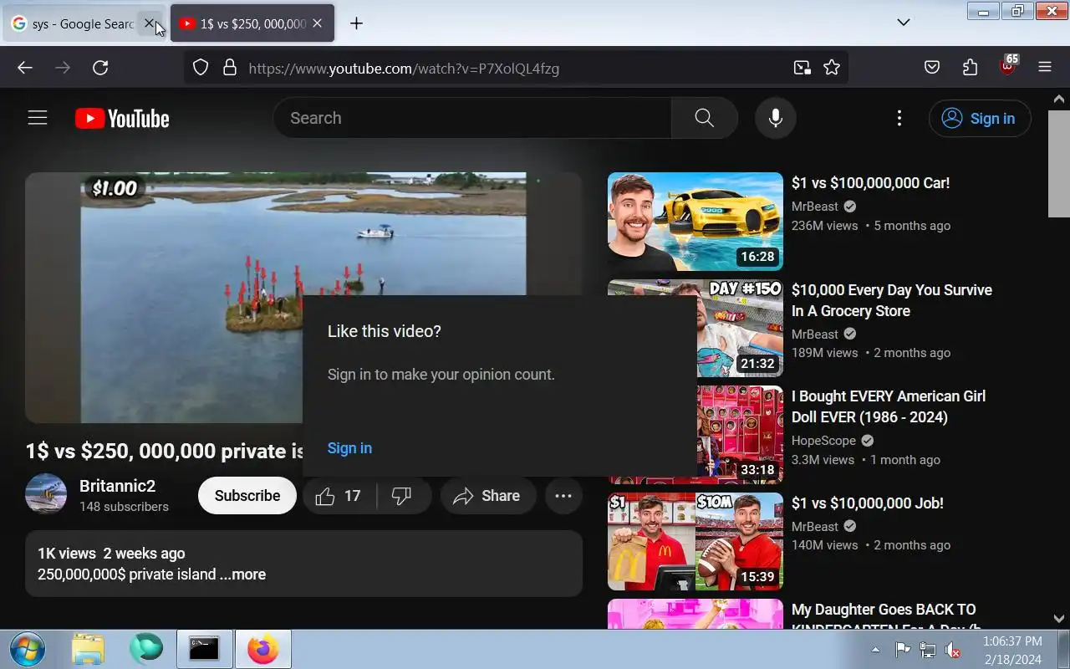Go forward in browser history
The width and height of the screenshot is (1070, 669).
coord(63,68)
